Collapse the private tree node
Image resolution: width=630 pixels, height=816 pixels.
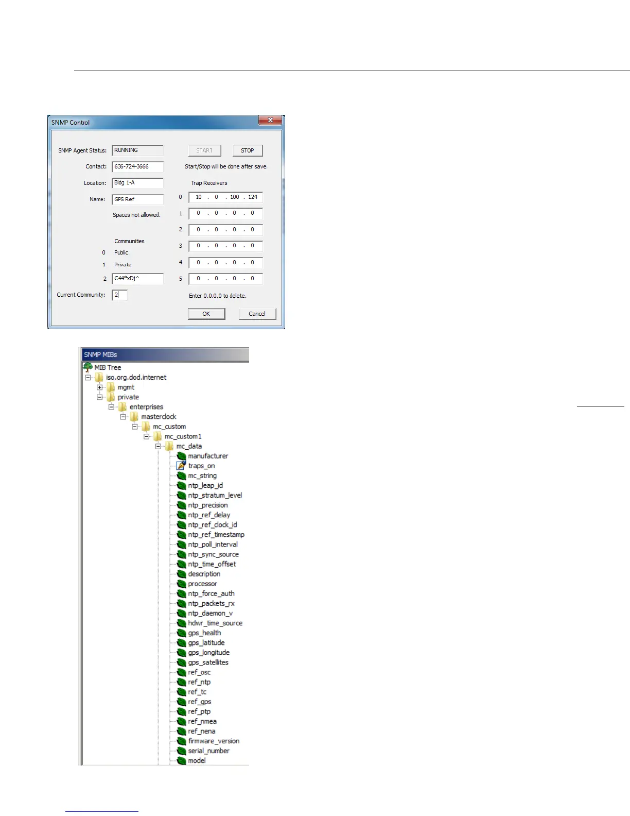100,397
